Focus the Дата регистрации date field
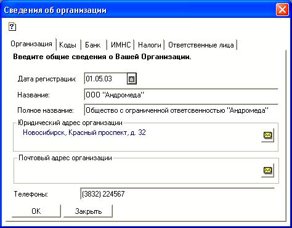This screenshot has width=292, height=228. click(105, 79)
